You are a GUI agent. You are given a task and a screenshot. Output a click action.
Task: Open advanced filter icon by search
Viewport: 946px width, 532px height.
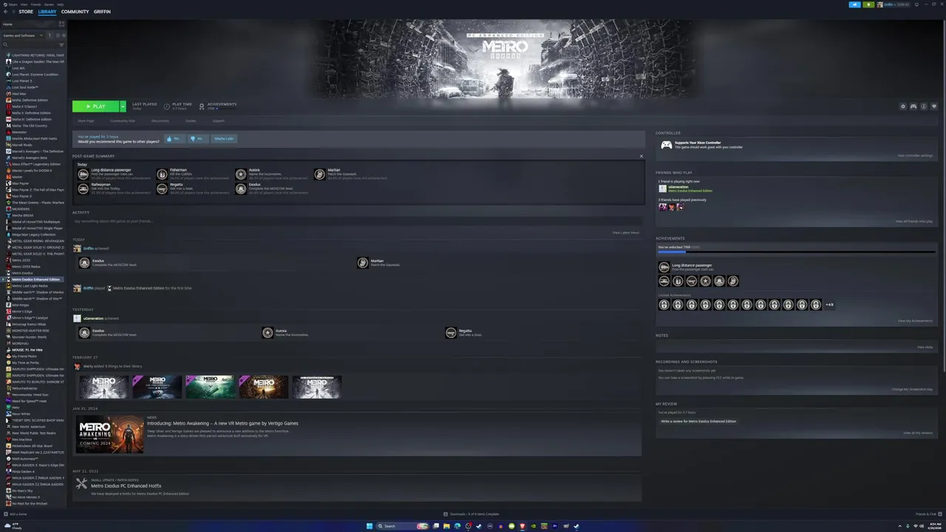point(62,44)
